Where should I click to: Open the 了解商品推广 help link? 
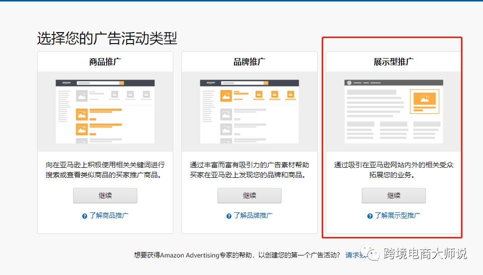click(x=109, y=215)
